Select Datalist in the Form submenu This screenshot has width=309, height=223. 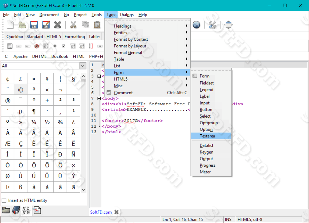[211, 145]
